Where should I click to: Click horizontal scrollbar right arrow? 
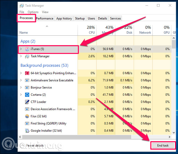point(169,137)
